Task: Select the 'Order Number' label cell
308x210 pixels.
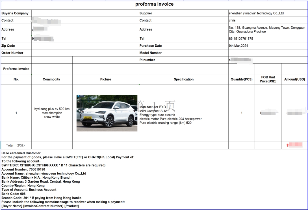Action: [x=16, y=53]
